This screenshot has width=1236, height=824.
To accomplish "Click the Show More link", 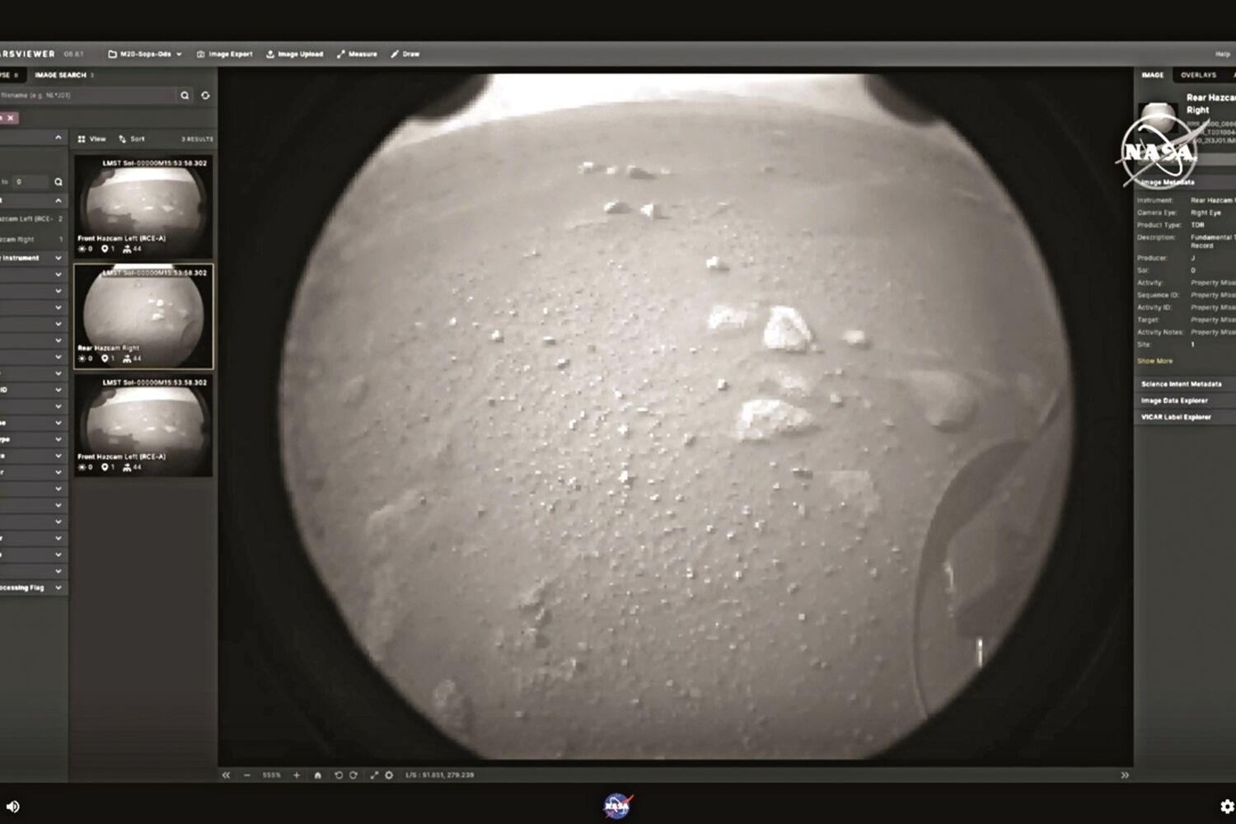I will click(x=1154, y=361).
